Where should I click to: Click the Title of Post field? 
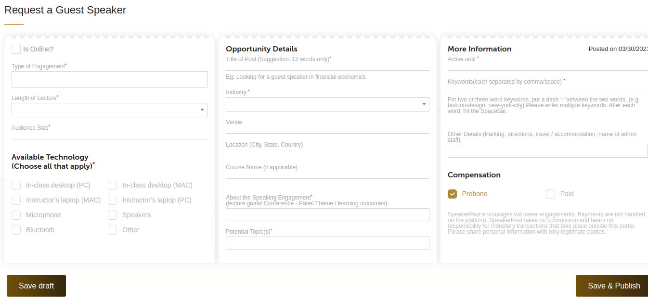coord(327,65)
